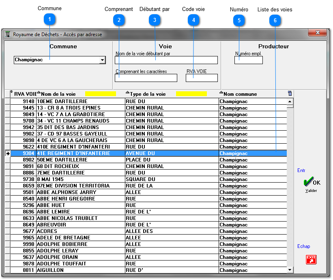333x280 pixels.
Task: Sort by the RVA VOIE column header
Action: 25,94
